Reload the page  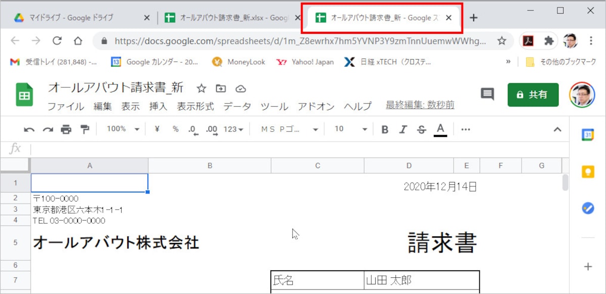click(x=57, y=41)
